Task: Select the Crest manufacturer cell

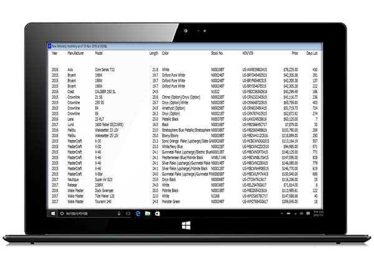Action: coord(71,92)
